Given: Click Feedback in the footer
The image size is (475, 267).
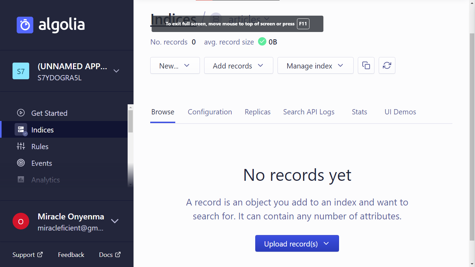Looking at the screenshot, I should pos(71,254).
